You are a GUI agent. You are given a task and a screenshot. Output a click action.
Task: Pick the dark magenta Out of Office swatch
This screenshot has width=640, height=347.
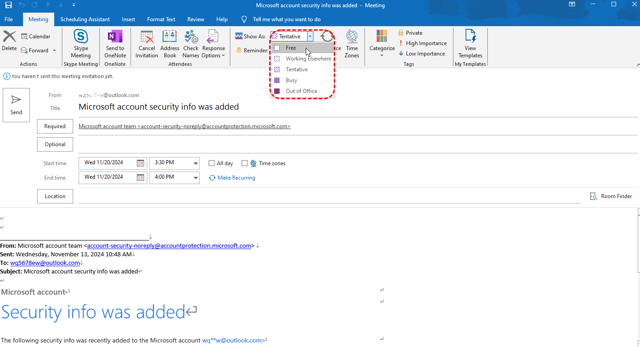277,91
